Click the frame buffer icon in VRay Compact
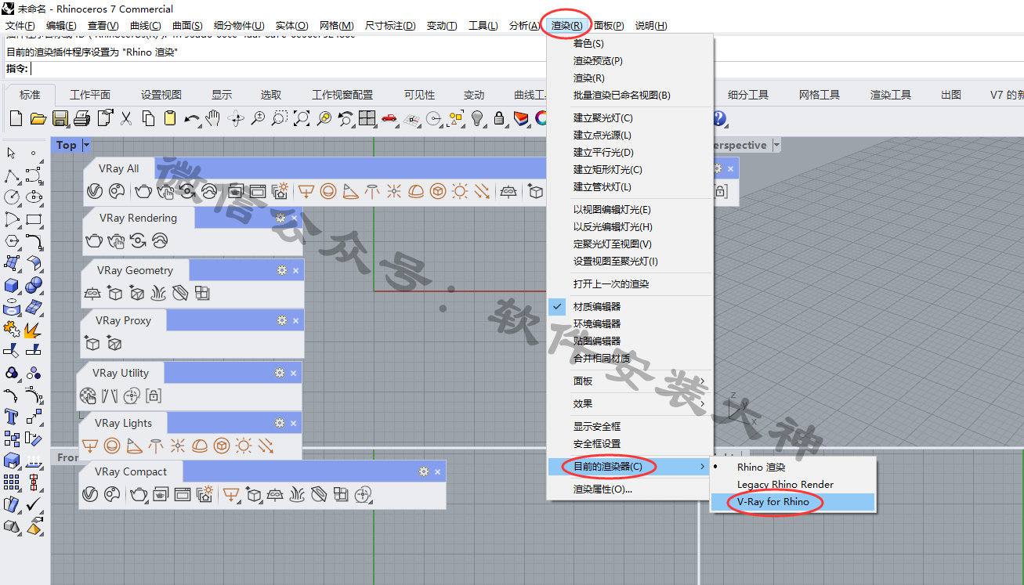The height and width of the screenshot is (585, 1024). (183, 495)
